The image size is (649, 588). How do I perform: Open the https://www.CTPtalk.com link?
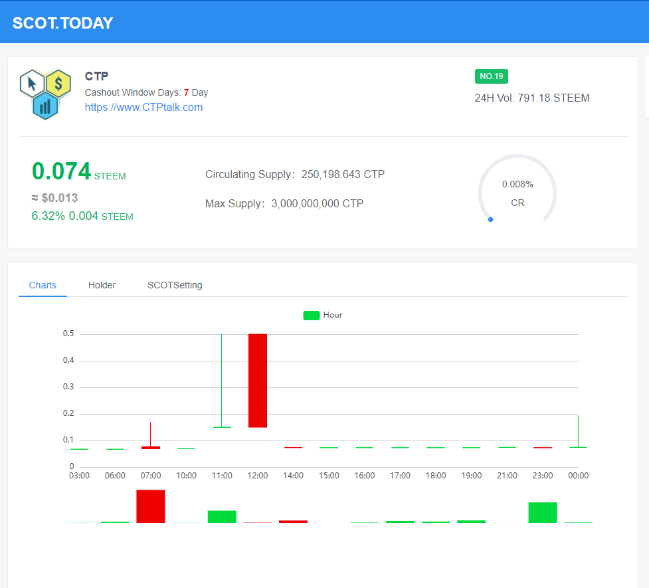(143, 107)
